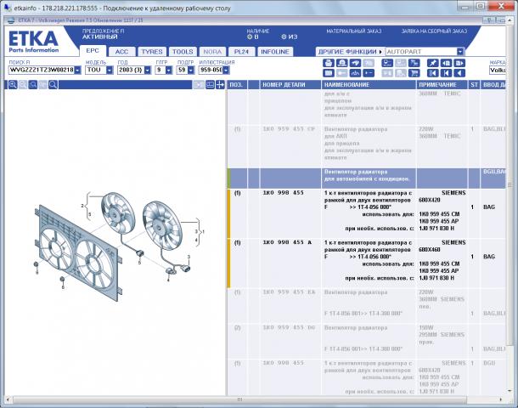The image size is (518, 408).
Task: Select the НАЛИЧИЕ "ИЗ" radio option
Action: [x=284, y=37]
